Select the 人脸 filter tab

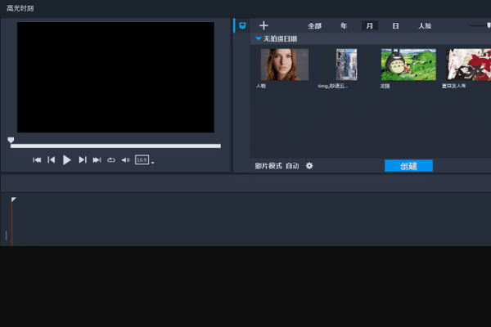click(x=425, y=26)
